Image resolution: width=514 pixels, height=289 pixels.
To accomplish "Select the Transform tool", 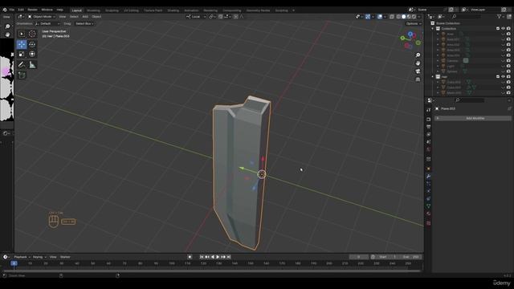I will (x=32, y=54).
